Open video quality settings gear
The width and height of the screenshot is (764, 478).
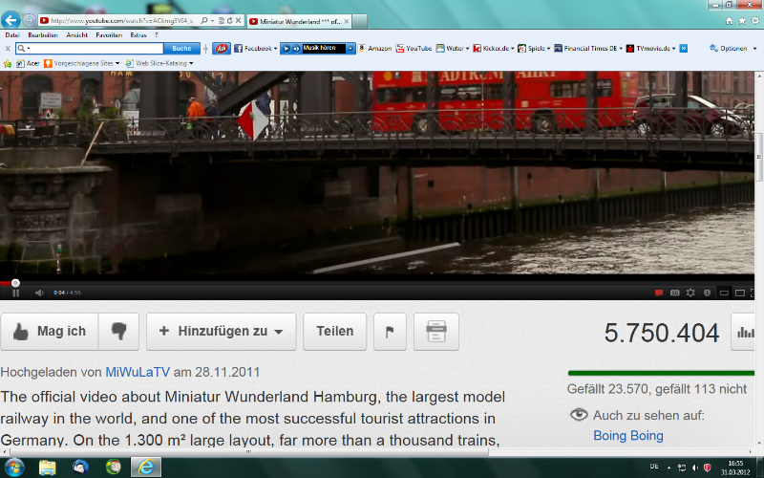click(x=690, y=293)
